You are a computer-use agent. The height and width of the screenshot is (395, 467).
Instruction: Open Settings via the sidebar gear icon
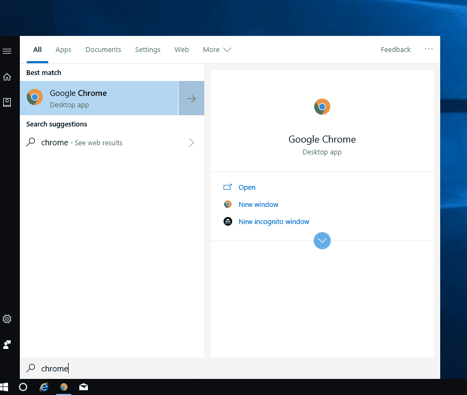[x=7, y=319]
